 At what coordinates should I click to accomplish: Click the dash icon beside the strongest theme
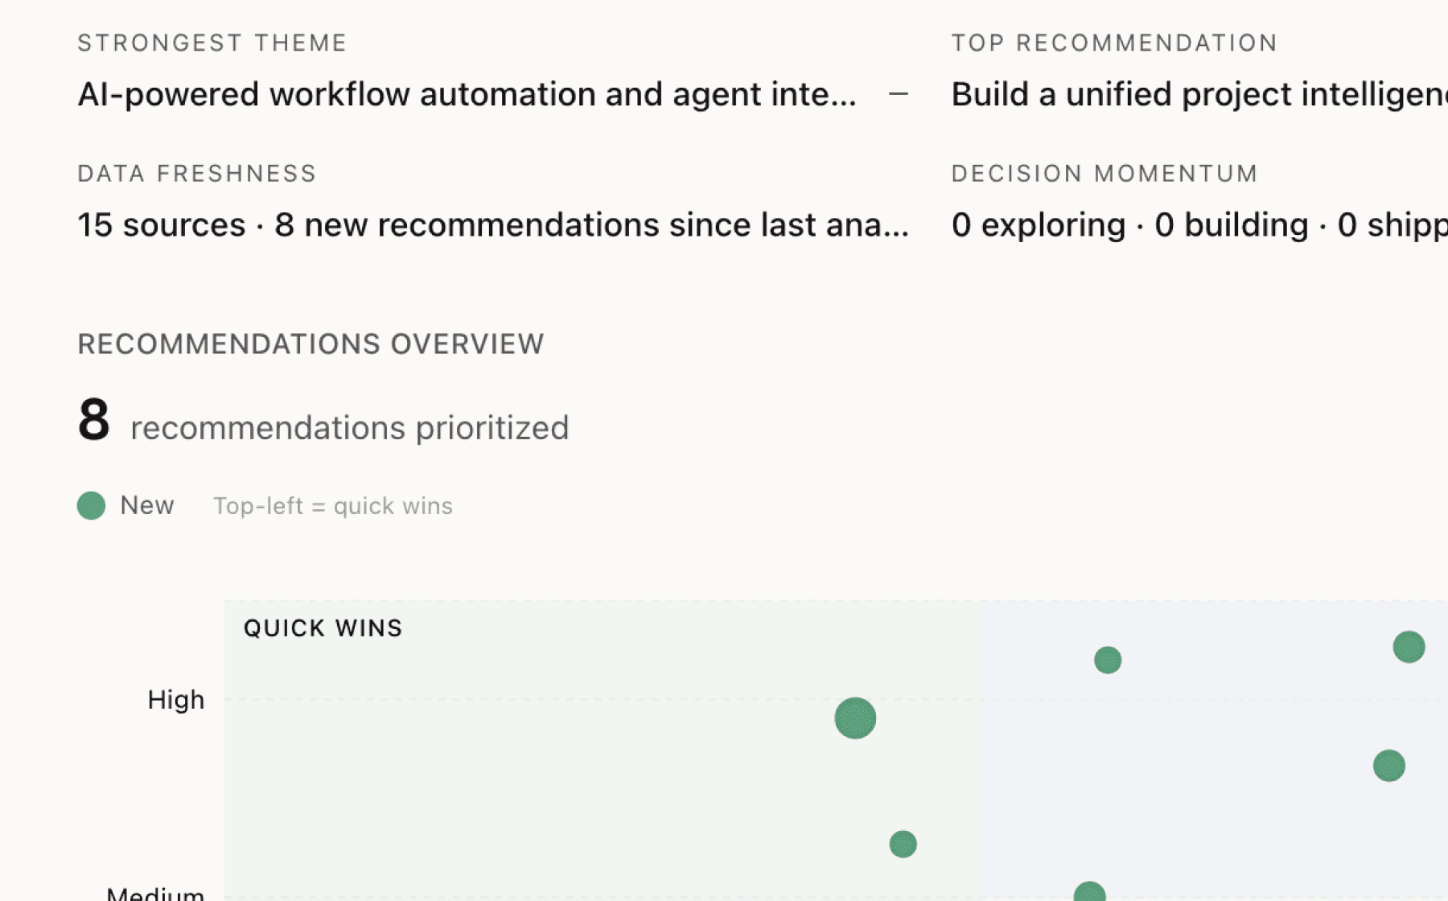point(899,94)
